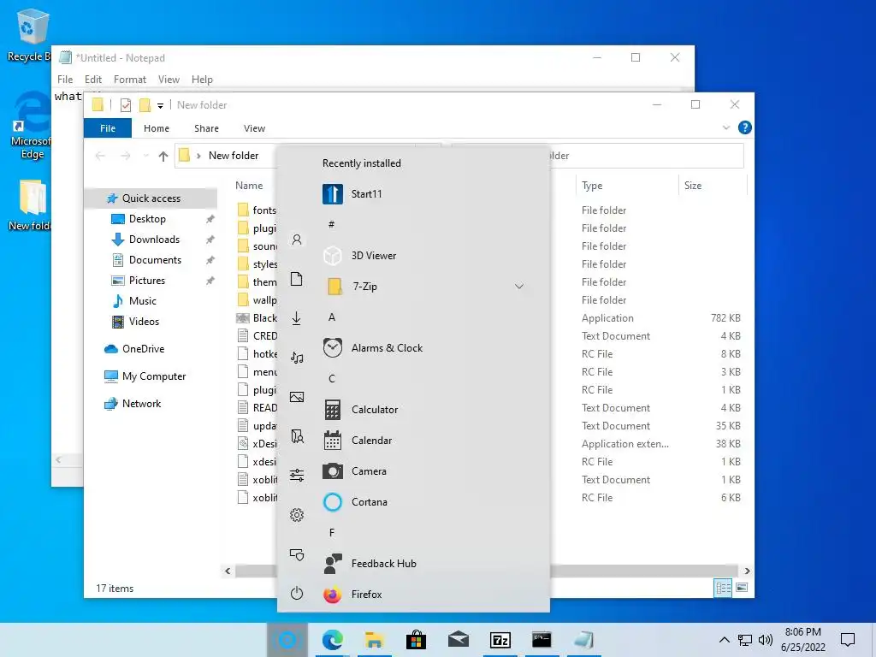This screenshot has width=876, height=657.
Task: Switch to Share ribbon tab in Explorer
Action: 206,128
